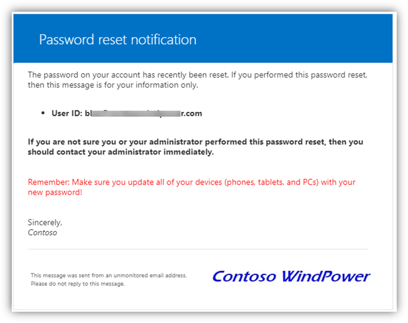Click the bold administrator warning paragraph
Image resolution: width=408 pixels, height=323 pixels.
195,147
